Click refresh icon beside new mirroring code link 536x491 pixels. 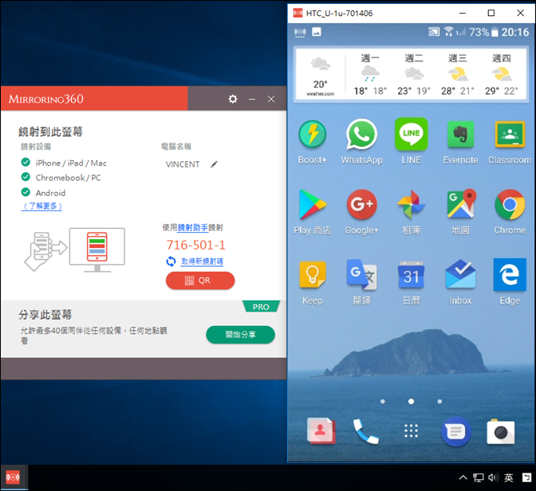click(x=171, y=261)
